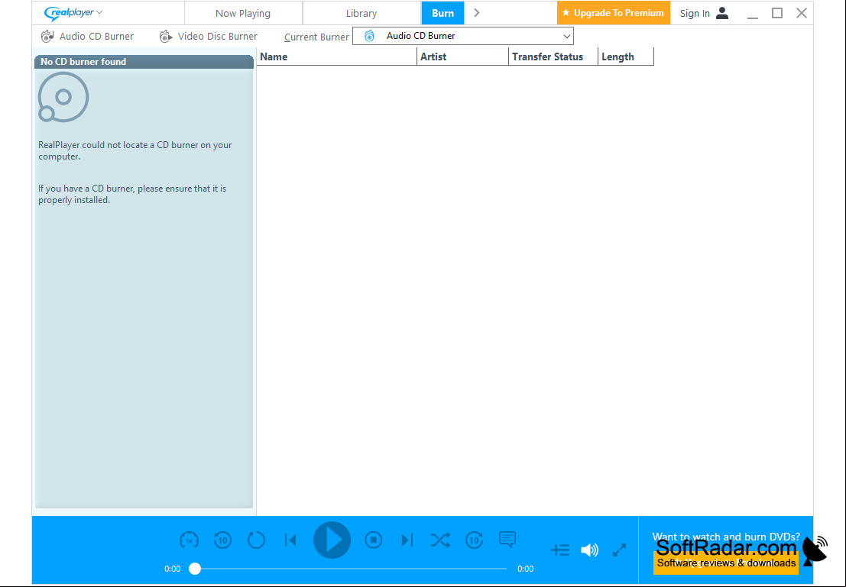Open Sign In account button
846x587 pixels.
tap(705, 14)
